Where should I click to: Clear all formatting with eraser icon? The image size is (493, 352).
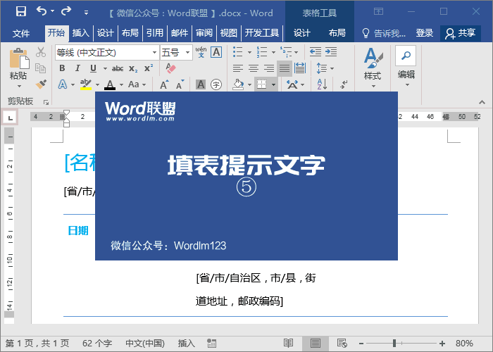pyautogui.click(x=170, y=68)
